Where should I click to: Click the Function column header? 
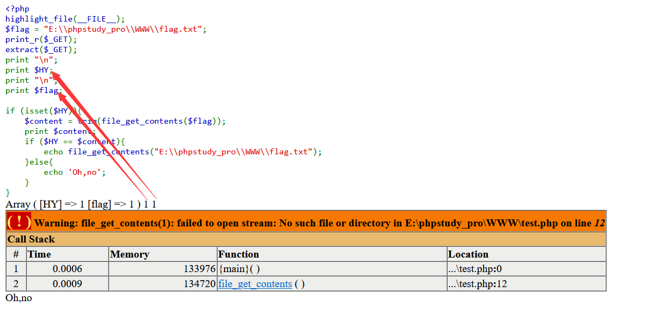(239, 254)
